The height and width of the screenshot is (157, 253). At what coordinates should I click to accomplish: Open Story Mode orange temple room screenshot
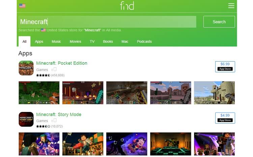[171, 144]
